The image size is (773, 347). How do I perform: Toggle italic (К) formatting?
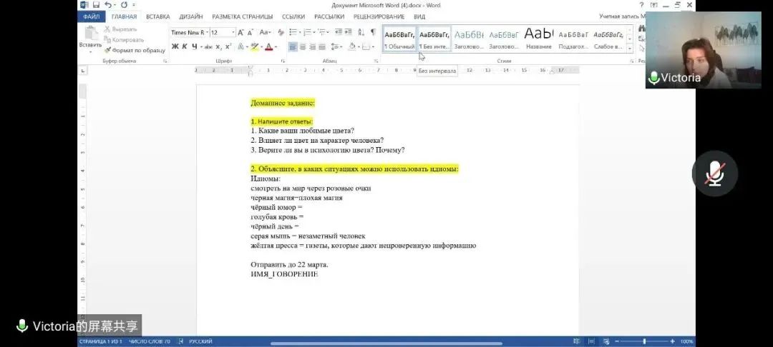(x=185, y=47)
